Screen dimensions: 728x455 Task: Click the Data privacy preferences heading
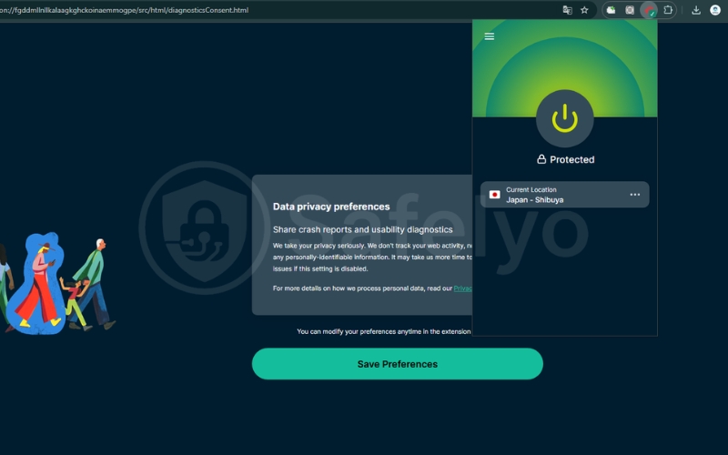331,207
